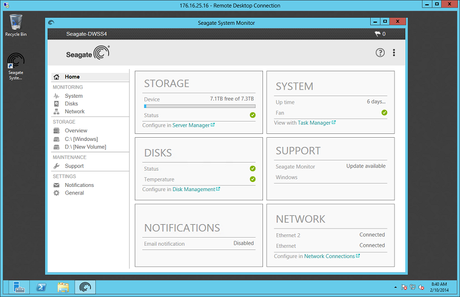
Task: Open Recycle Bin desktop icon
Action: [16, 25]
